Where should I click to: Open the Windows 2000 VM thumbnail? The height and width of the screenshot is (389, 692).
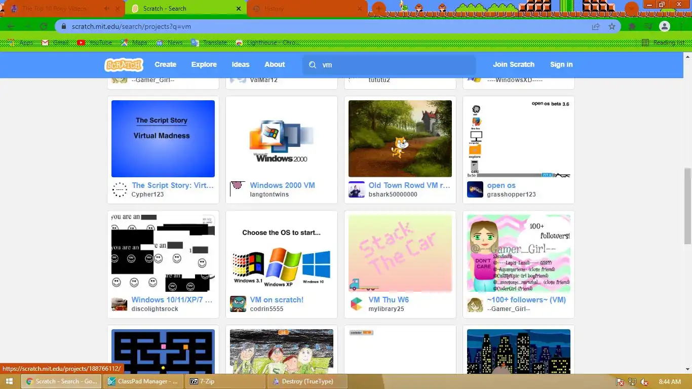[x=282, y=139]
